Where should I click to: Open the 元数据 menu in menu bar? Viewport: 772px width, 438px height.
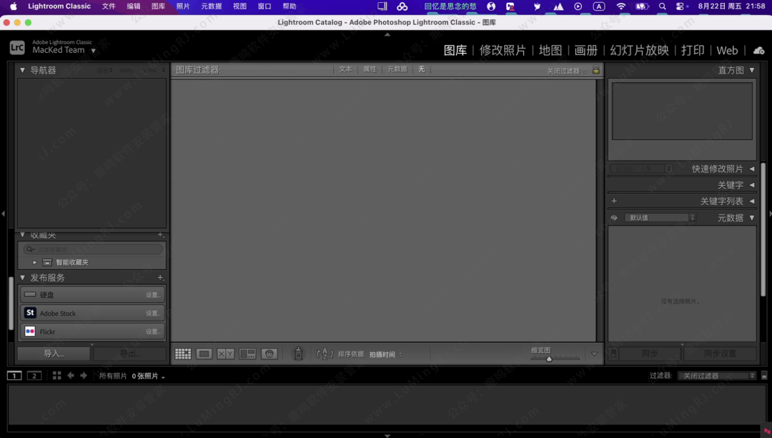click(x=210, y=6)
